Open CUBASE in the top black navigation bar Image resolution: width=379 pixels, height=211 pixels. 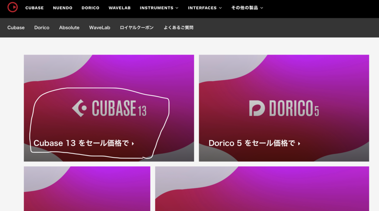[34, 8]
